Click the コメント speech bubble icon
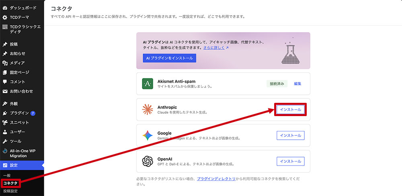This screenshot has width=402, height=196. 5,82
